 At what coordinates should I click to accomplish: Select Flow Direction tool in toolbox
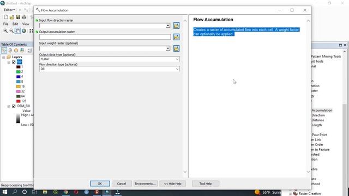(318, 115)
